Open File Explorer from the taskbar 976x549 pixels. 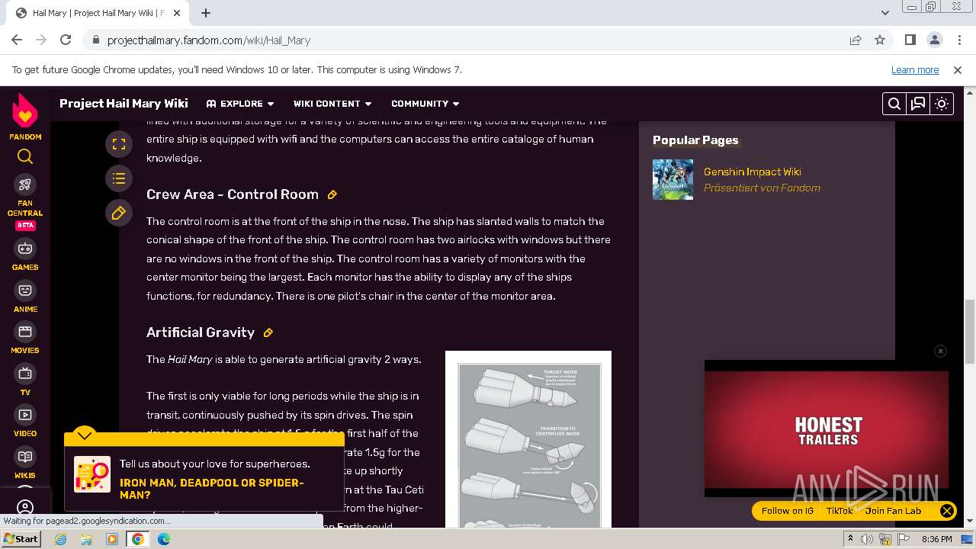pos(86,539)
